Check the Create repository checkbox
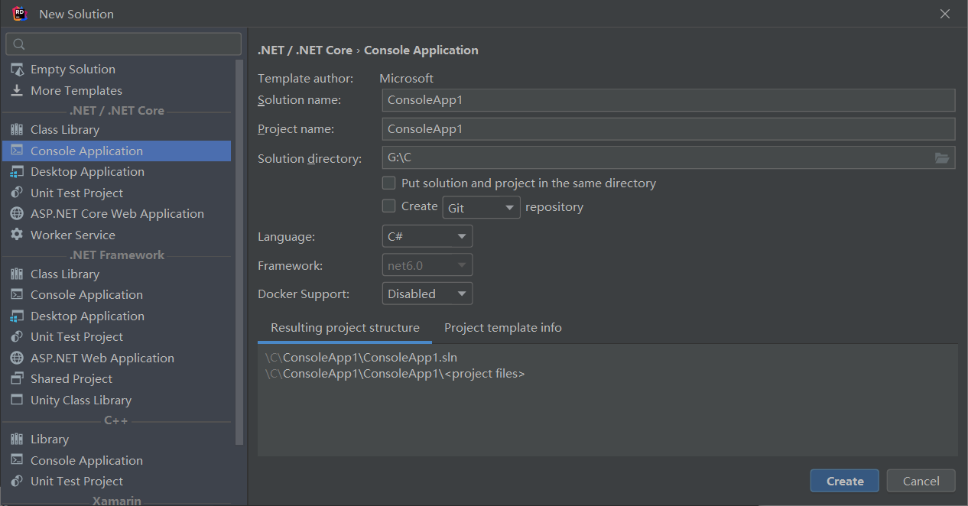This screenshot has height=506, width=968. [x=389, y=206]
